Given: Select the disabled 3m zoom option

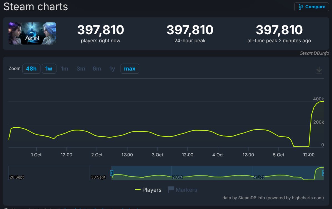Looking at the screenshot, I should pyautogui.click(x=81, y=69).
